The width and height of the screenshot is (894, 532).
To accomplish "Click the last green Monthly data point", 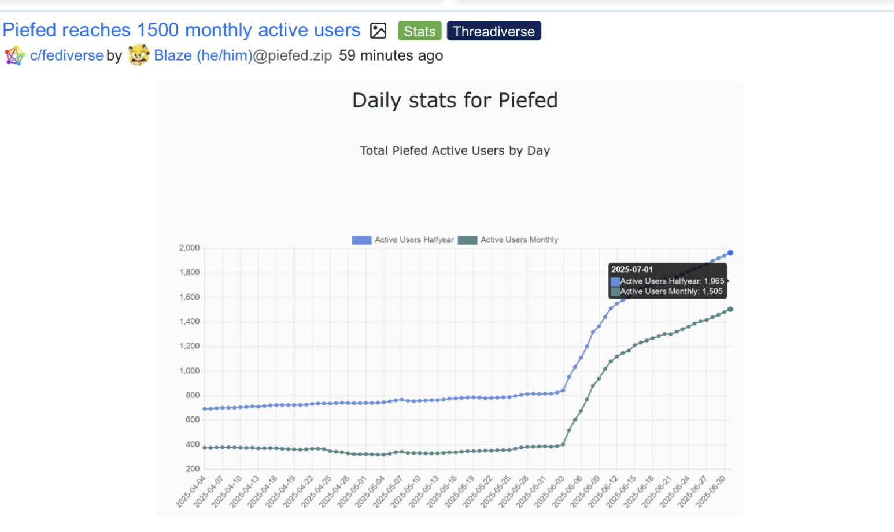I will coord(730,309).
